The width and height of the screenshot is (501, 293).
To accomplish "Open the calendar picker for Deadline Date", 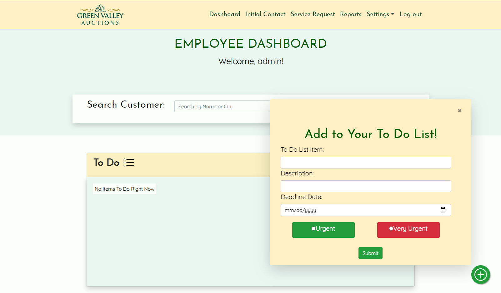I will (x=443, y=210).
